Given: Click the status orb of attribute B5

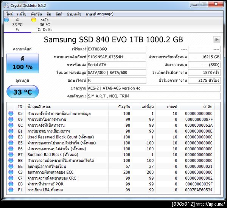Looking at the screenshot, I should point(11,143).
